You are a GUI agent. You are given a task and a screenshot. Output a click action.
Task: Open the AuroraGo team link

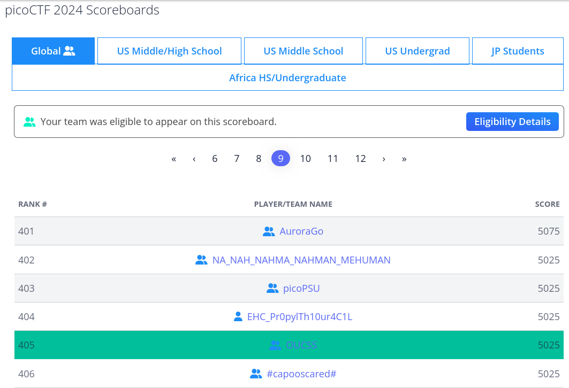(301, 231)
